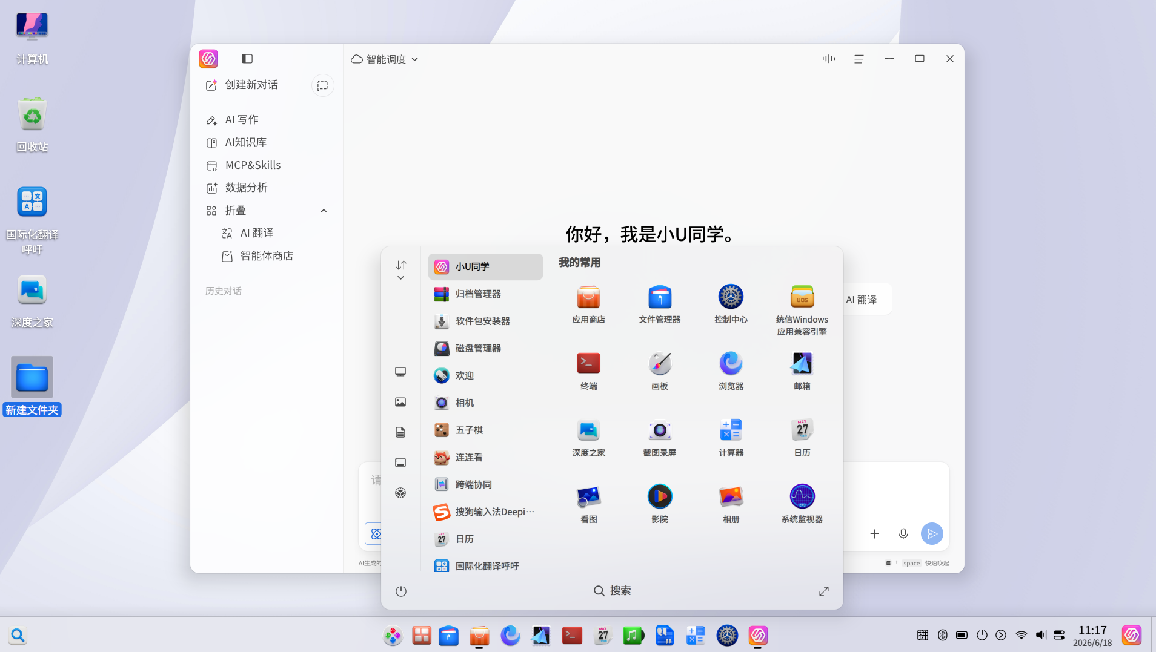Click the power icon in launcher footer
Viewport: 1156px width, 652px height.
point(400,591)
